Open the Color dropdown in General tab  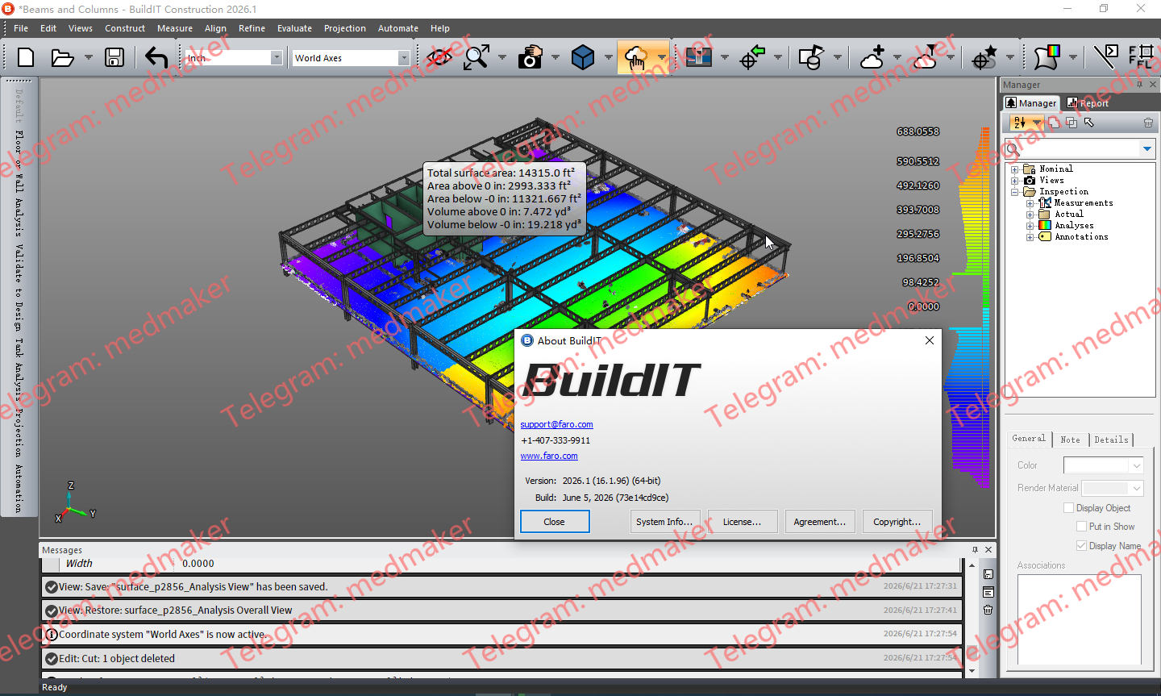point(1136,465)
